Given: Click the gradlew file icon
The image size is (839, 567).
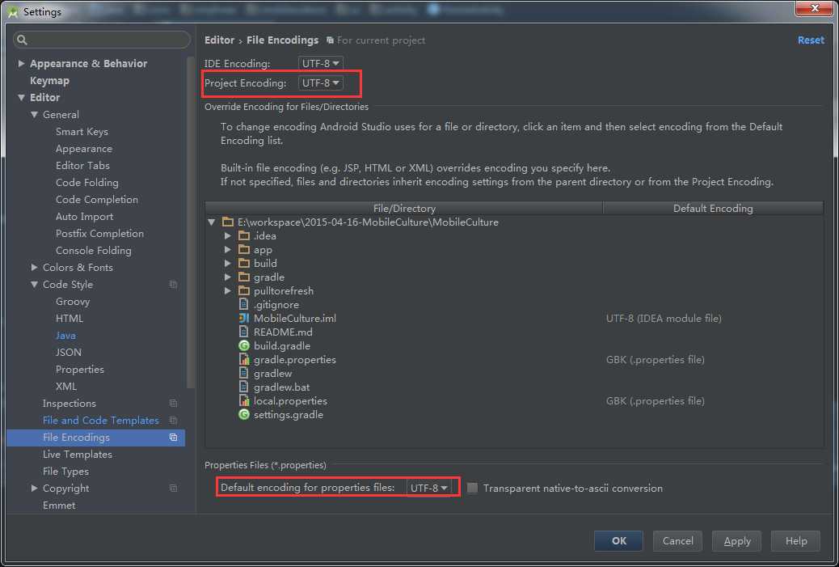Looking at the screenshot, I should tap(244, 373).
